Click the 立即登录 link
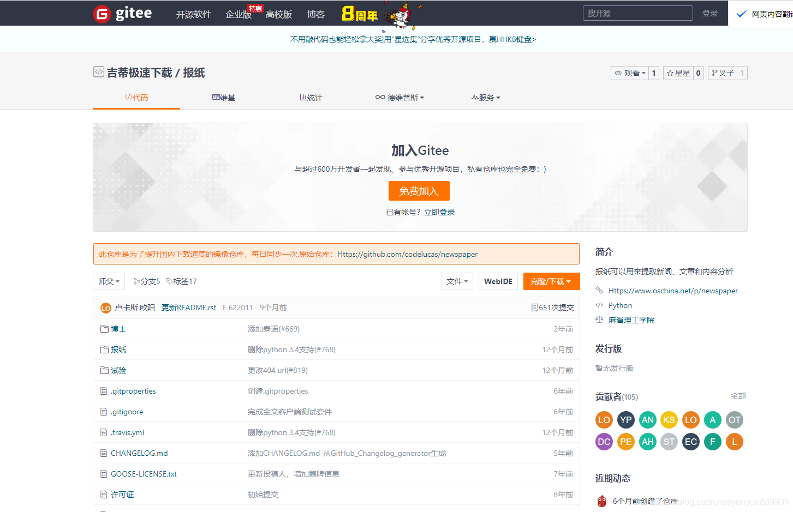The height and width of the screenshot is (512, 793). click(x=439, y=212)
